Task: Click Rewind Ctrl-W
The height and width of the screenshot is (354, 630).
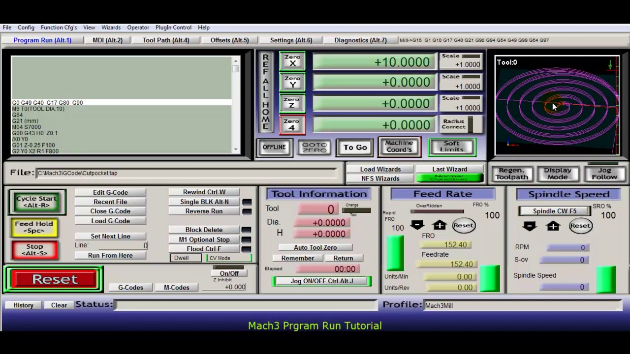Action: pyautogui.click(x=204, y=192)
